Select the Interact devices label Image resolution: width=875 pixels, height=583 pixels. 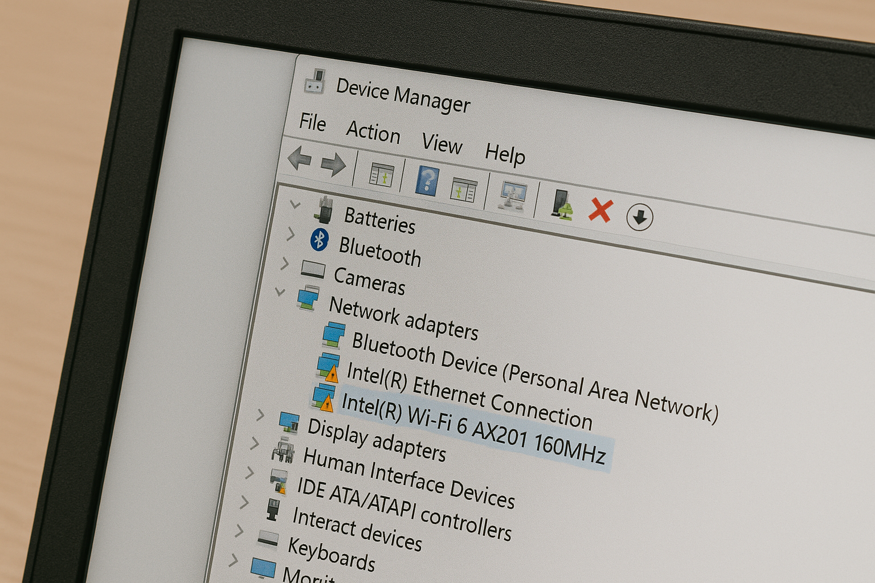pyautogui.click(x=357, y=529)
